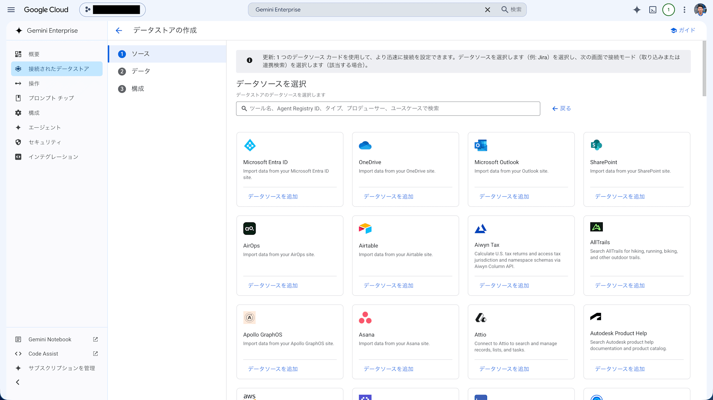The width and height of the screenshot is (713, 400).
Task: Add data source for OneDrive
Action: click(x=388, y=196)
